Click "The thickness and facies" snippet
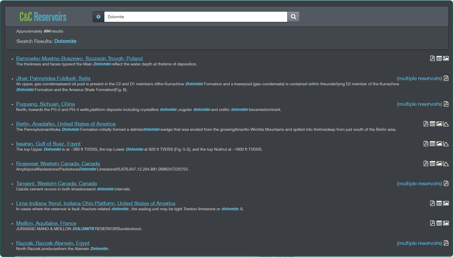 tap(106, 64)
